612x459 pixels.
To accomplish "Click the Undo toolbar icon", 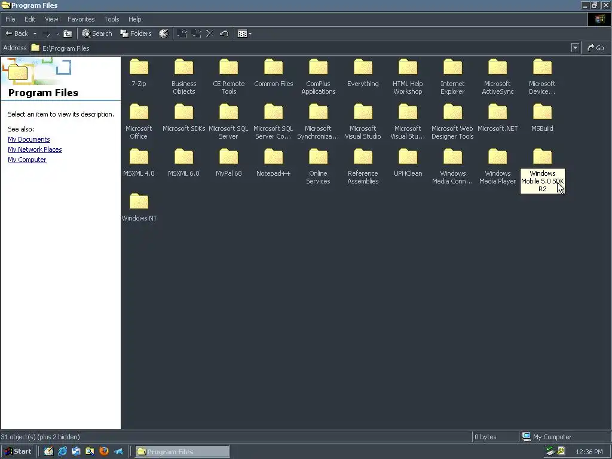I will (x=224, y=33).
